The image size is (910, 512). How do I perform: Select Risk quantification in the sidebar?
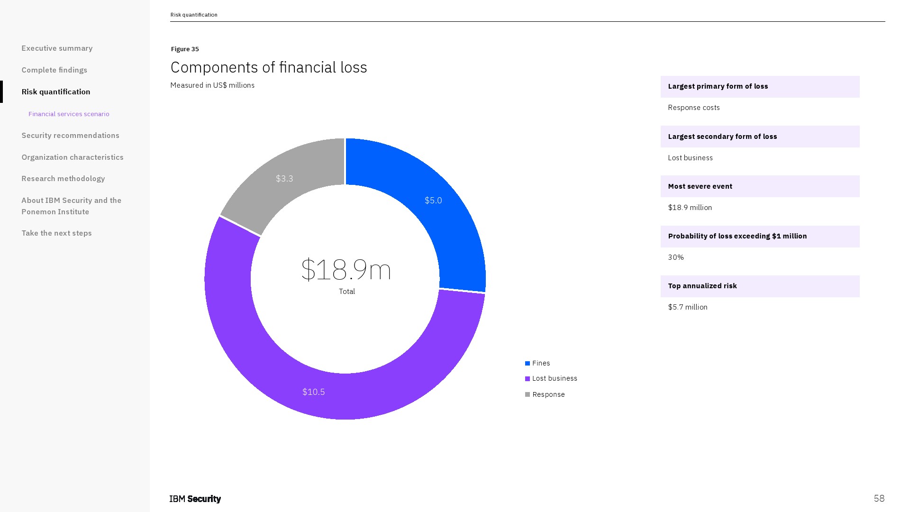[56, 92]
